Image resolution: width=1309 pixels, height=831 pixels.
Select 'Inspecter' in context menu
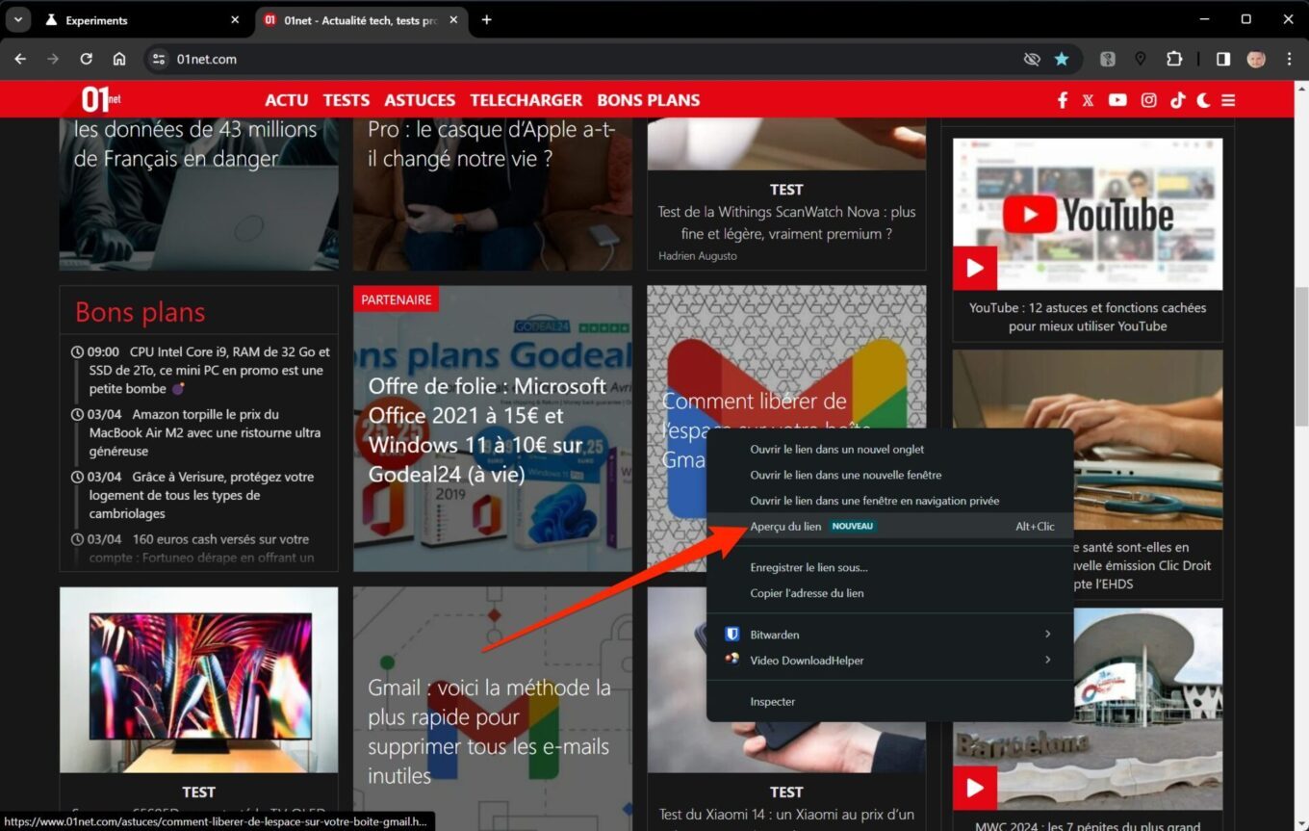click(889, 702)
